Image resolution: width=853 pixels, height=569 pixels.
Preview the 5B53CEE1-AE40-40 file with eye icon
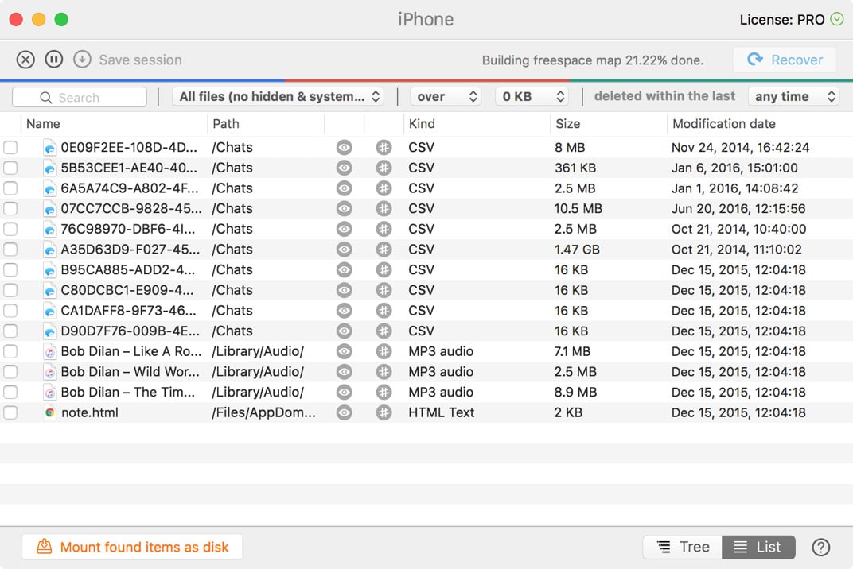[x=344, y=168]
